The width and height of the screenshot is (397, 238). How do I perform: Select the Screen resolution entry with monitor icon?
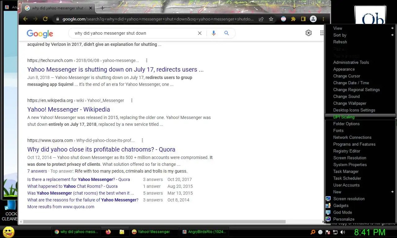(x=360, y=199)
